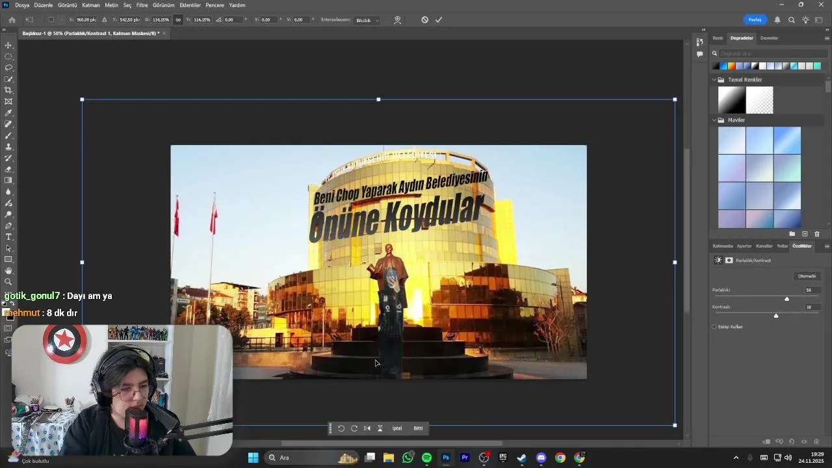Open the Enterpolasyon dropdown
The image size is (832, 468).
367,20
